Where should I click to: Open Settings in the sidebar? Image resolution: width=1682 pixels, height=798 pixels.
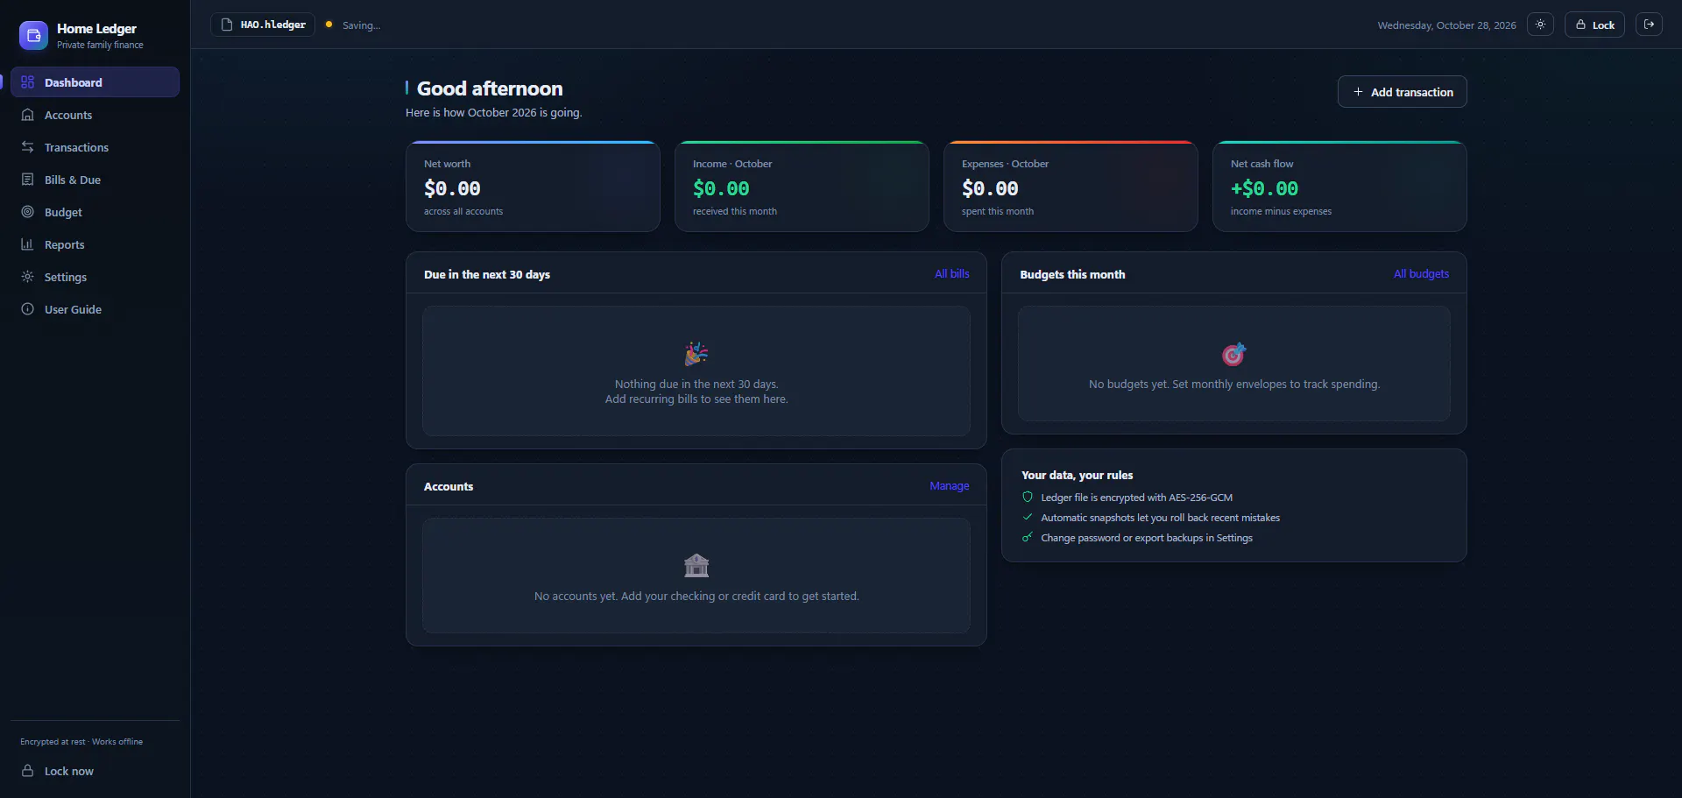coord(95,277)
